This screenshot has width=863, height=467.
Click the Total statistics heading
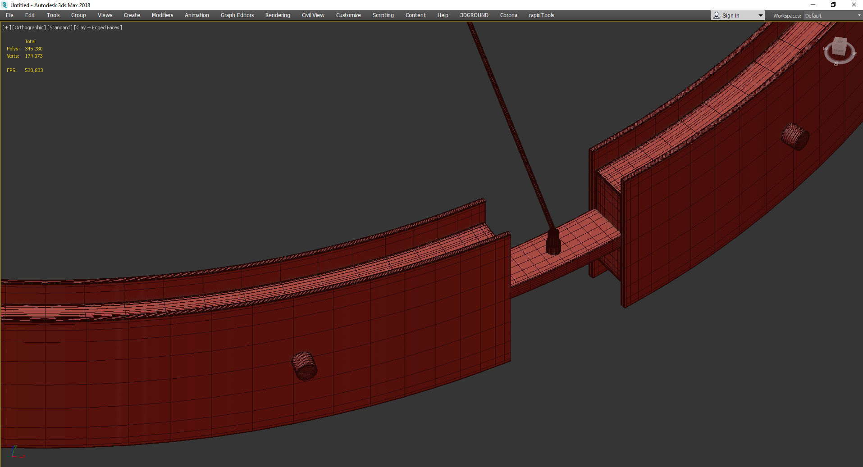click(30, 41)
